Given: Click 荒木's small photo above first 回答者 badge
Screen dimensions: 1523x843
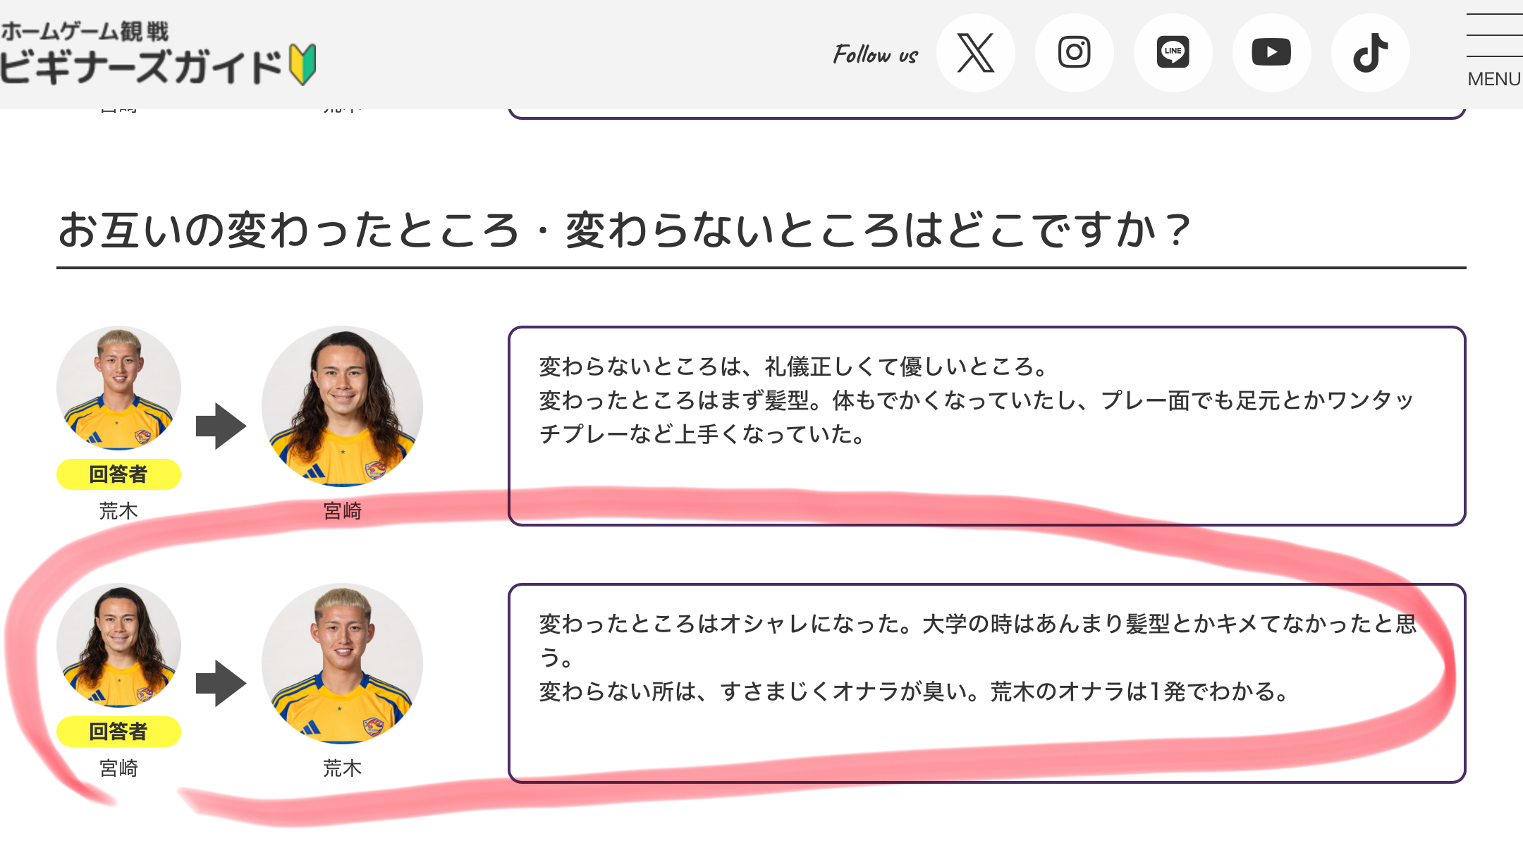Looking at the screenshot, I should pos(118,388).
